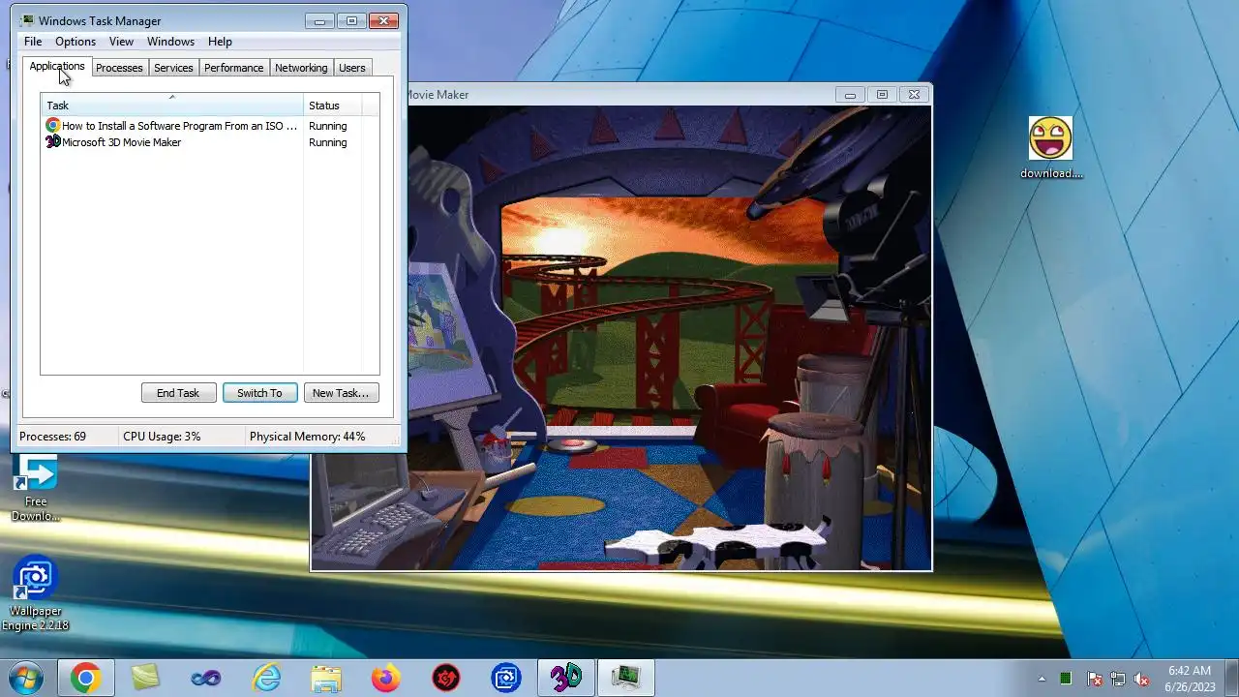Open the Help menu in Task Manager
This screenshot has height=697, width=1239.
[x=220, y=42]
